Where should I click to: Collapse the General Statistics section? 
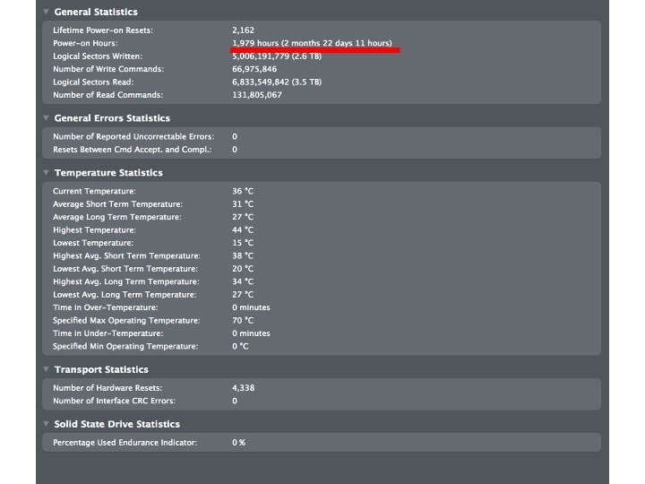[46, 12]
